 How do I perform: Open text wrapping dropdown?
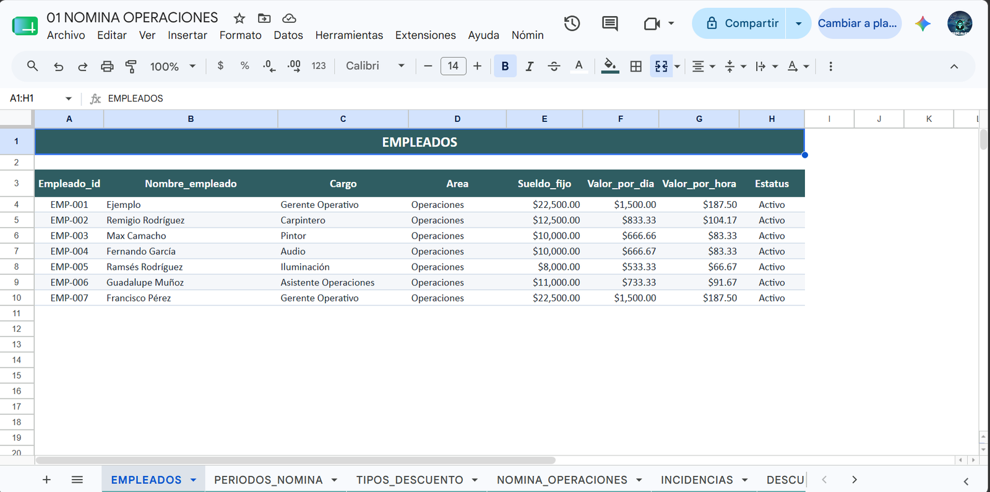766,66
